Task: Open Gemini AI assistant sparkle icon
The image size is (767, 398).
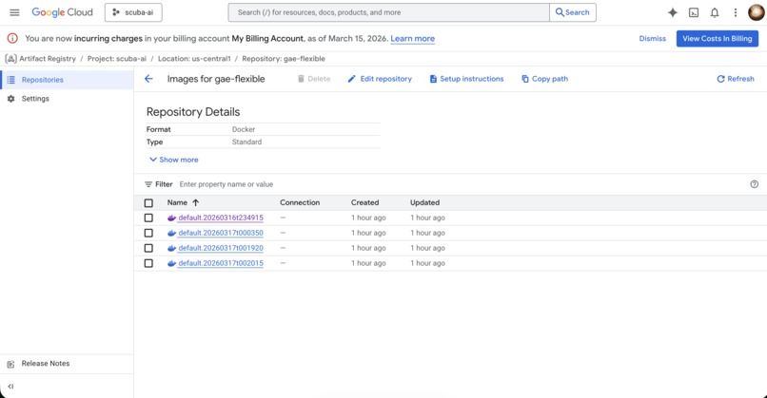Action: (x=673, y=12)
